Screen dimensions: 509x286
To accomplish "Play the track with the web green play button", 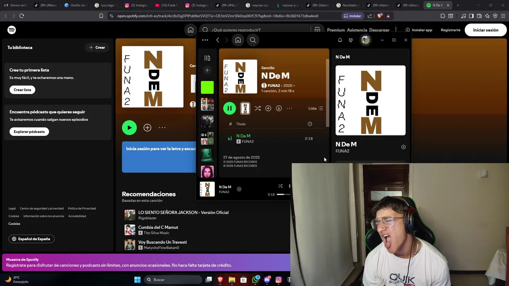I will [129, 128].
